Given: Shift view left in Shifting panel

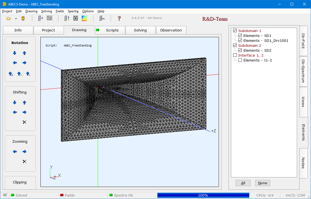Looking at the screenshot, I should (15, 112).
